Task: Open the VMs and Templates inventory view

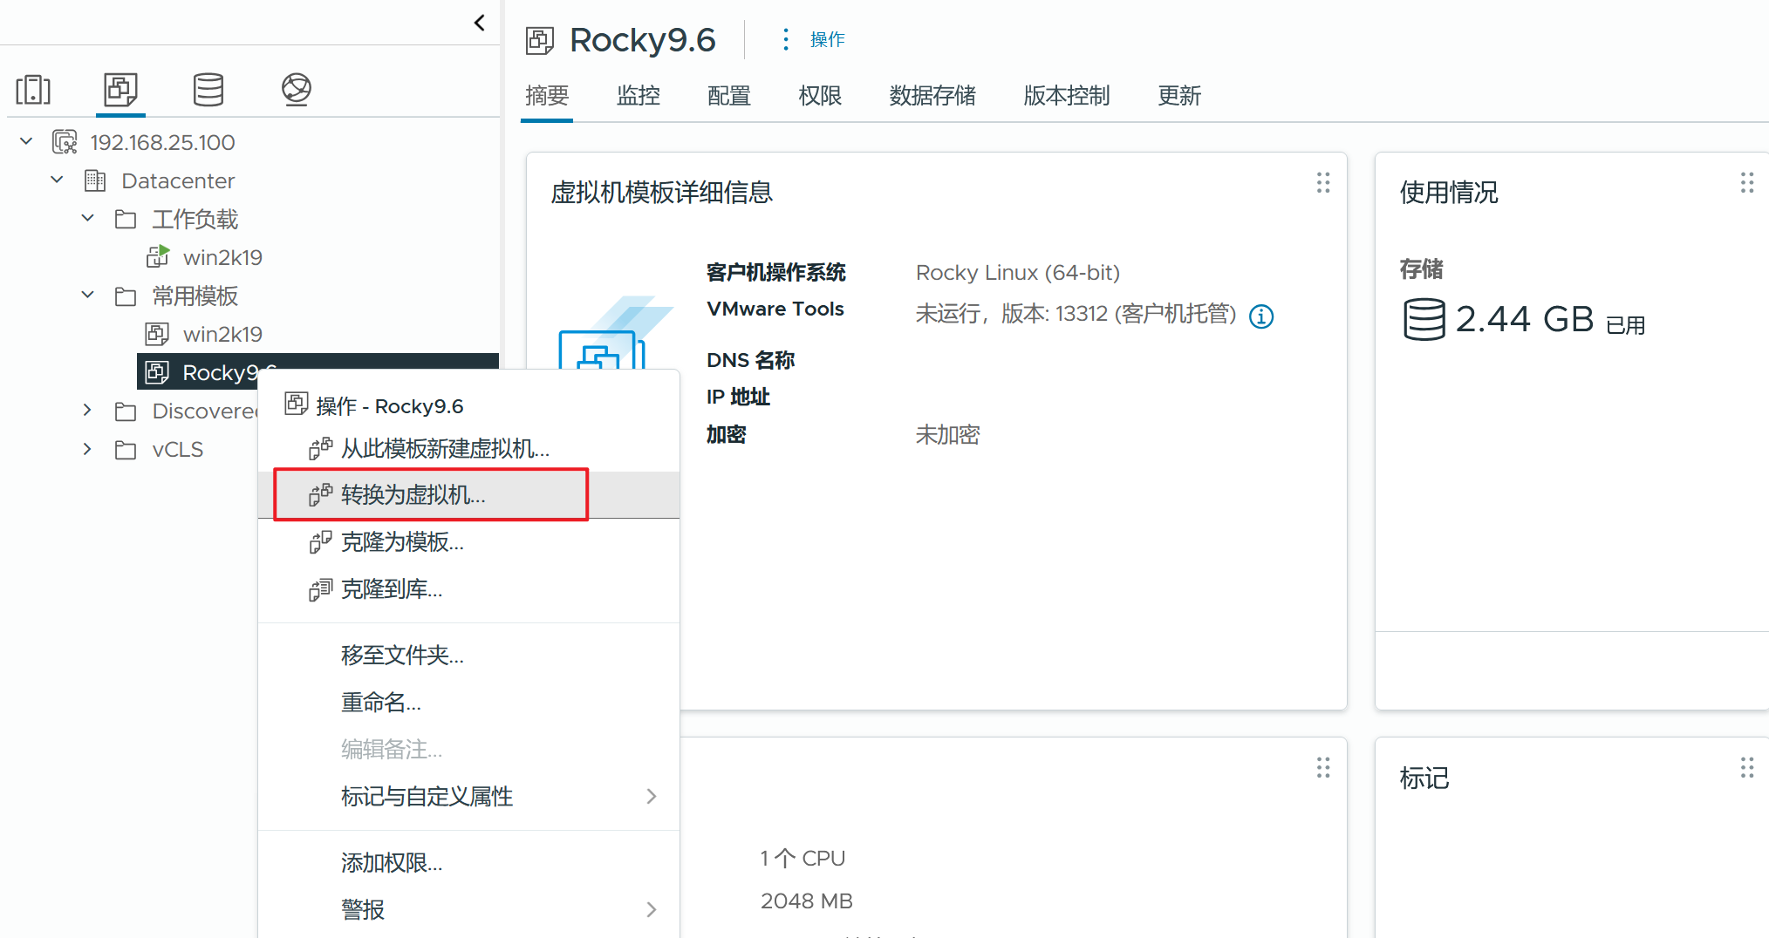Action: (x=120, y=89)
